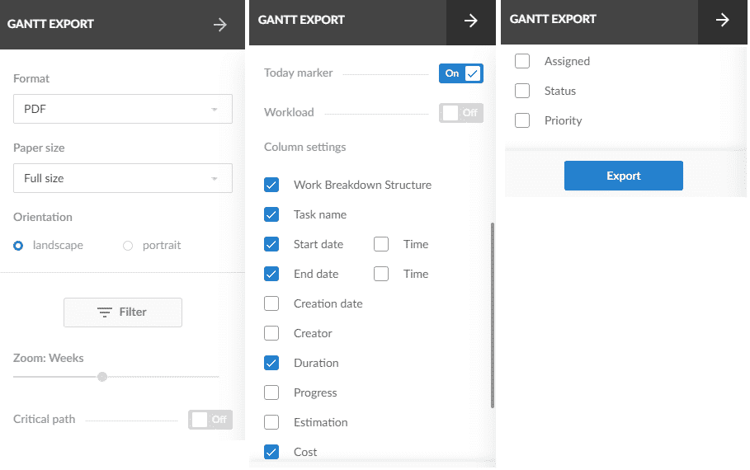Screen dimensions: 750x470
Task: Check the Creation date checkbox
Action: click(x=271, y=303)
